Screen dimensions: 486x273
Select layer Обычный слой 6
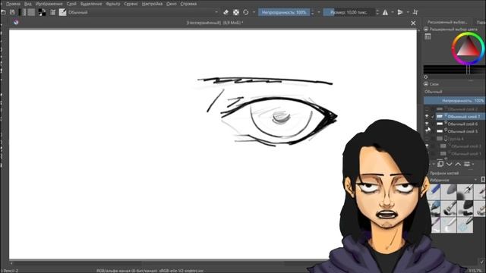[x=461, y=124]
